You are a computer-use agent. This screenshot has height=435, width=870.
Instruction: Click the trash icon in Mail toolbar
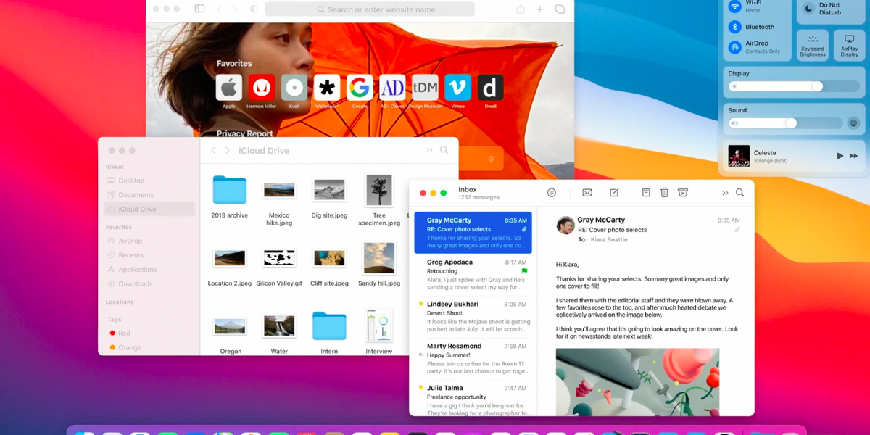[x=664, y=192]
